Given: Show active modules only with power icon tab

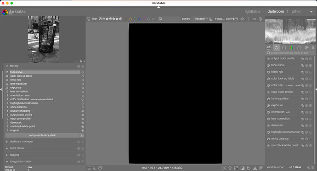Looking at the screenshot, I should click(x=277, y=47).
